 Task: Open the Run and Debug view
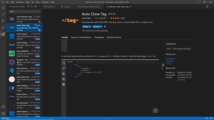3,27
